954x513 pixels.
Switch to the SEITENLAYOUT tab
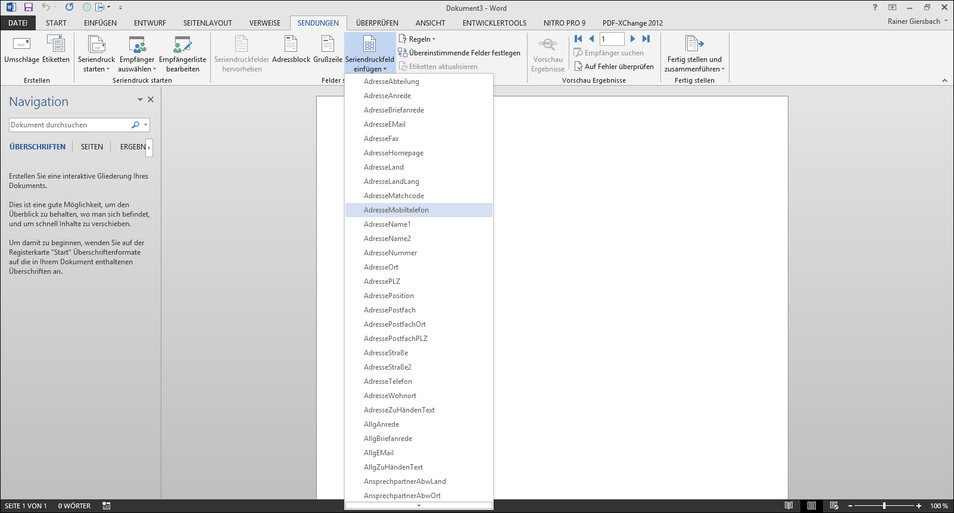pos(207,23)
